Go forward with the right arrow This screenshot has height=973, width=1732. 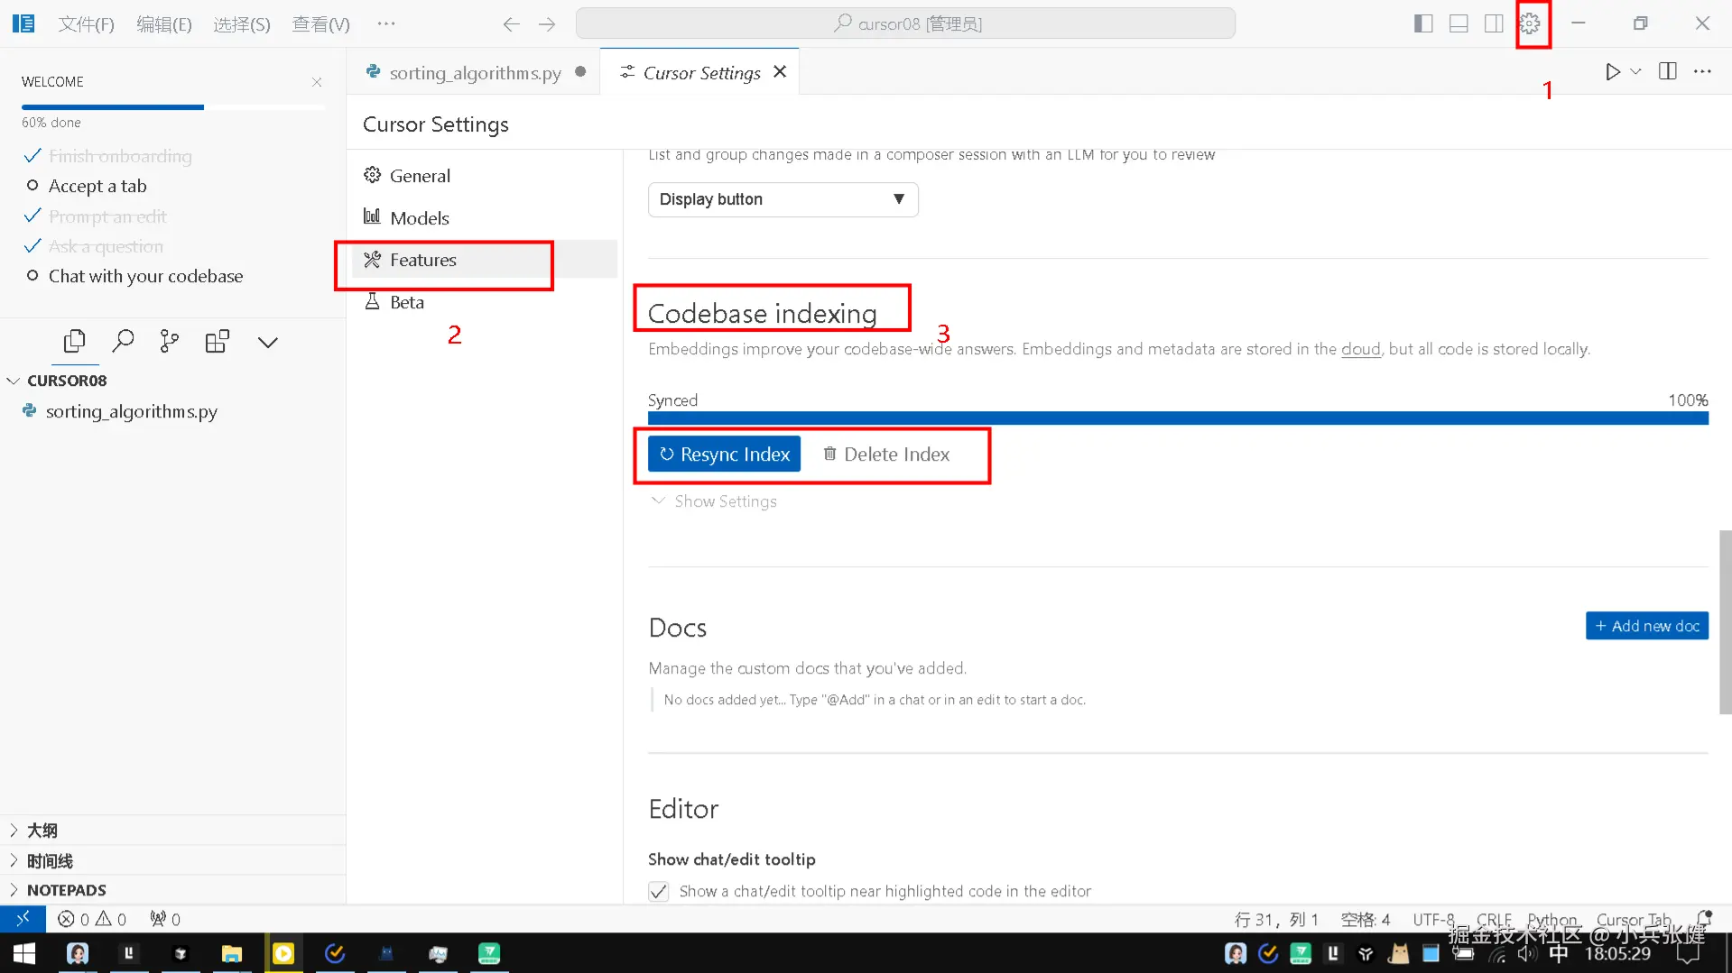point(547,24)
